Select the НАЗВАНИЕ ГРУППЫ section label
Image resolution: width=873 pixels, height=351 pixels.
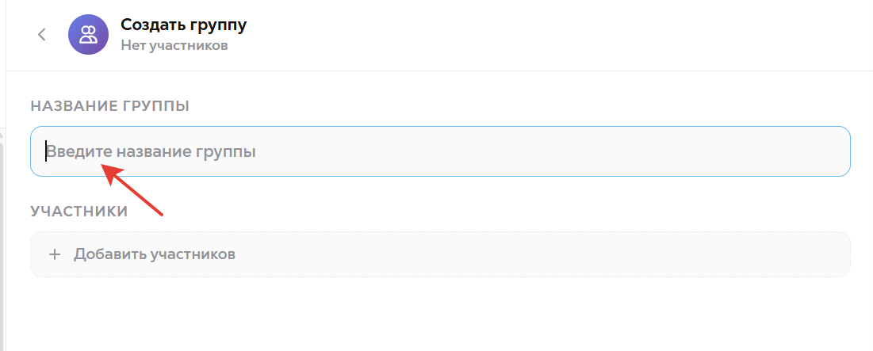tap(109, 106)
